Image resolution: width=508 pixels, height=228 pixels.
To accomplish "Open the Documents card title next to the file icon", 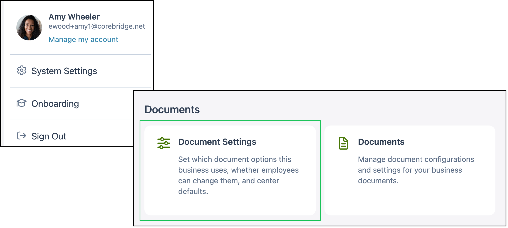I will pyautogui.click(x=381, y=142).
